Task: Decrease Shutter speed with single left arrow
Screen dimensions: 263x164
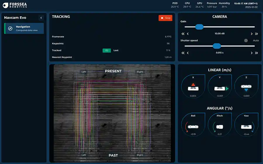Action: (x=188, y=53)
